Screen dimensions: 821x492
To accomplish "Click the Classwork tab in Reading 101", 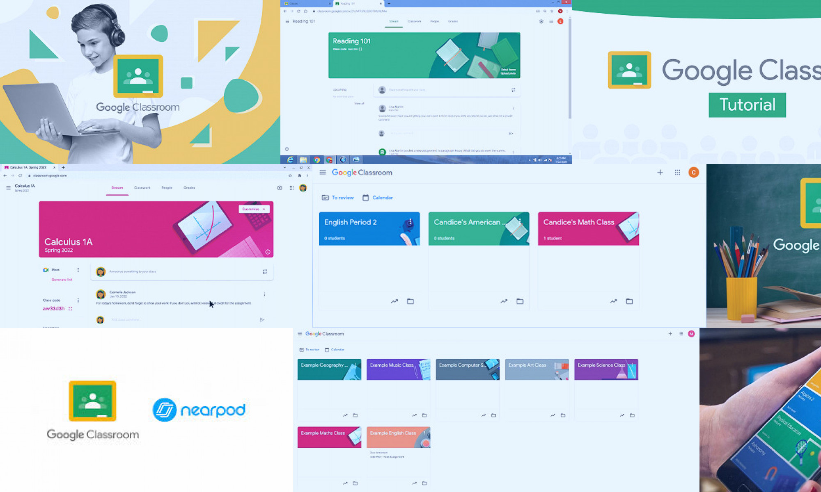I will (x=414, y=21).
